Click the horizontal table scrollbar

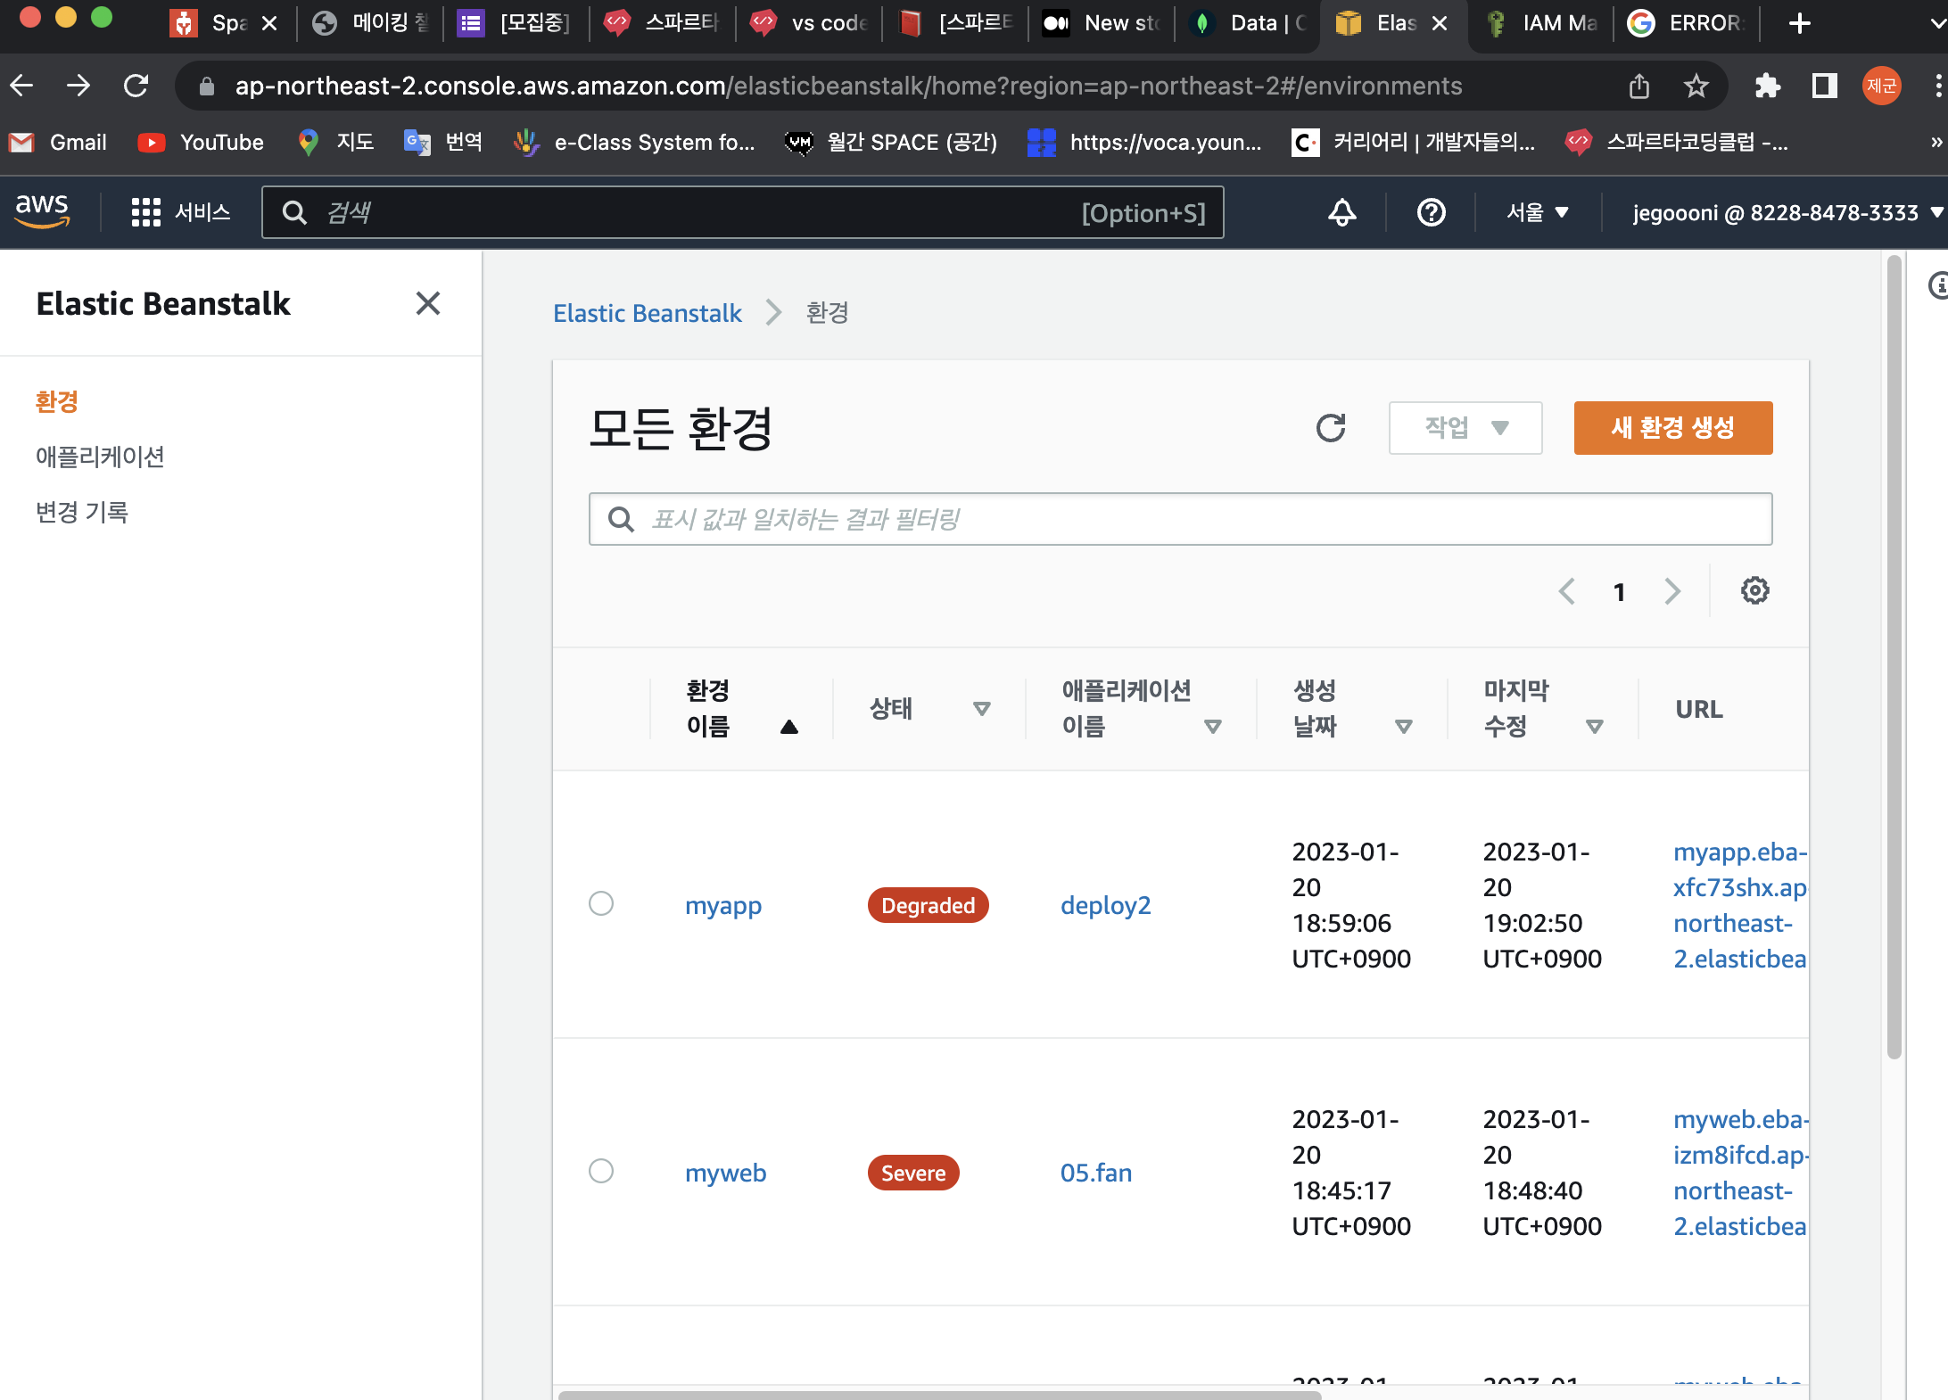pyautogui.click(x=938, y=1394)
